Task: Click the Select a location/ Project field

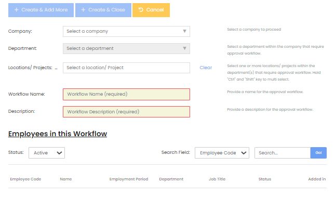Action: coord(126,68)
